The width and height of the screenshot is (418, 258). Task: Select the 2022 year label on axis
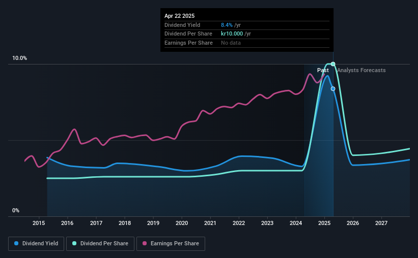[x=239, y=223]
